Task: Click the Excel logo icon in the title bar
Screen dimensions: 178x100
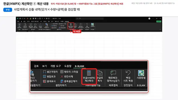Action: tap(18, 18)
